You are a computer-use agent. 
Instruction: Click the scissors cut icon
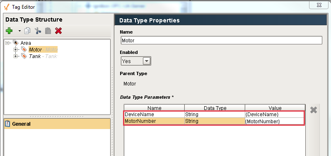point(38,31)
